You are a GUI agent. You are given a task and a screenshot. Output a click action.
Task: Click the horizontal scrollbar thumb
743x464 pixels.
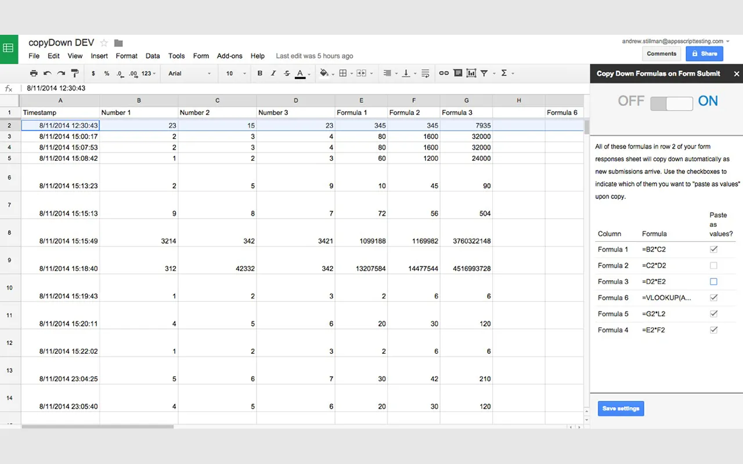click(x=98, y=427)
